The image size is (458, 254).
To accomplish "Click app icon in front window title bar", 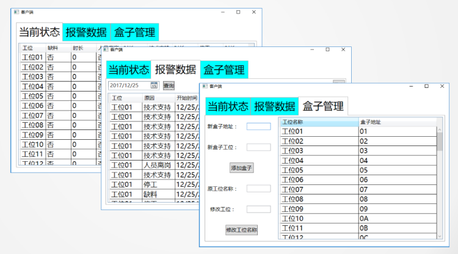I will coord(205,86).
